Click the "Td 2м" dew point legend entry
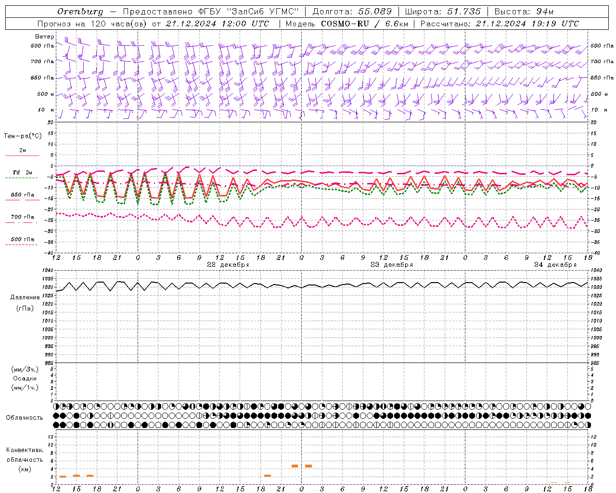Image resolution: width=616 pixels, height=493 pixels. click(22, 173)
